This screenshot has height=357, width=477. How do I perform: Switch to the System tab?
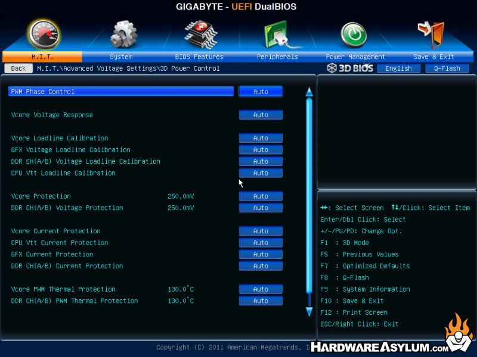121,57
